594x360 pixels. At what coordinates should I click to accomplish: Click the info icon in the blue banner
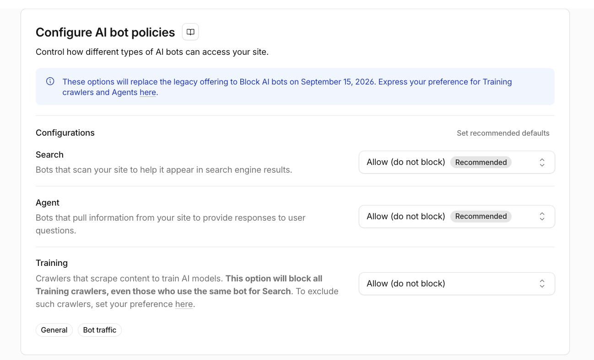tap(50, 81)
